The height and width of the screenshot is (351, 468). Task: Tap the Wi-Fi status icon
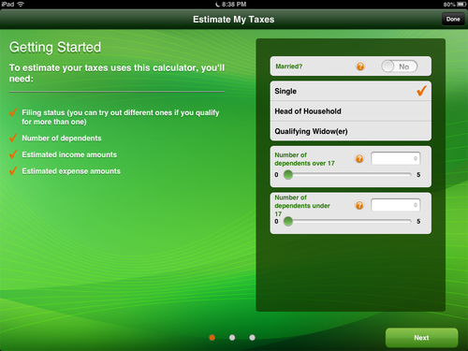tap(21, 4)
